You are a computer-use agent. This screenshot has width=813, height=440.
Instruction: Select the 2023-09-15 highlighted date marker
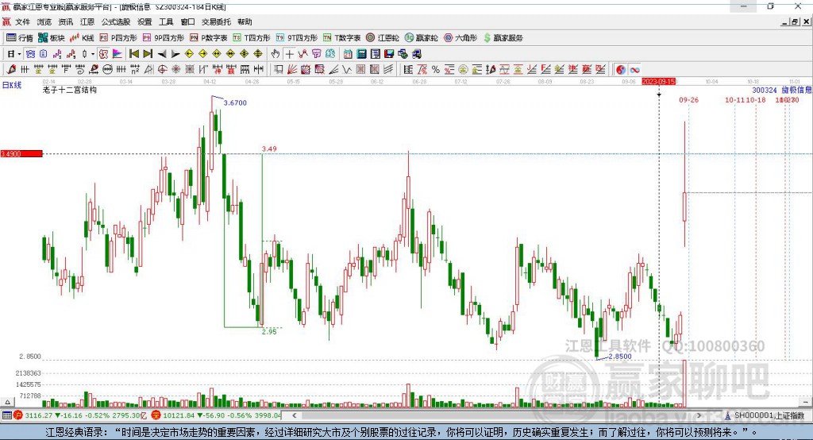pos(658,82)
